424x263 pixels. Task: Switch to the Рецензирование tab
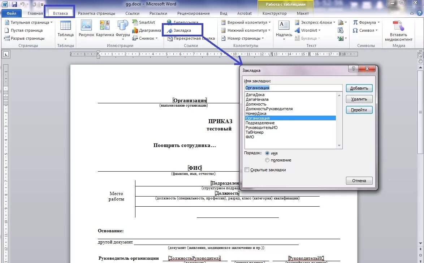(193, 13)
